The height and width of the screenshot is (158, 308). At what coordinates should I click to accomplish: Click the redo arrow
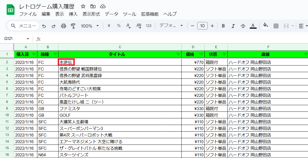pyautogui.click(x=53, y=26)
